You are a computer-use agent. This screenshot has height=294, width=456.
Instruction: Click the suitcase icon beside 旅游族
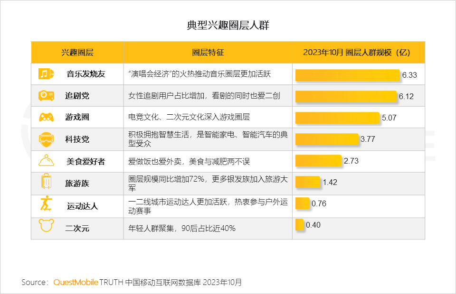[x=46, y=183]
